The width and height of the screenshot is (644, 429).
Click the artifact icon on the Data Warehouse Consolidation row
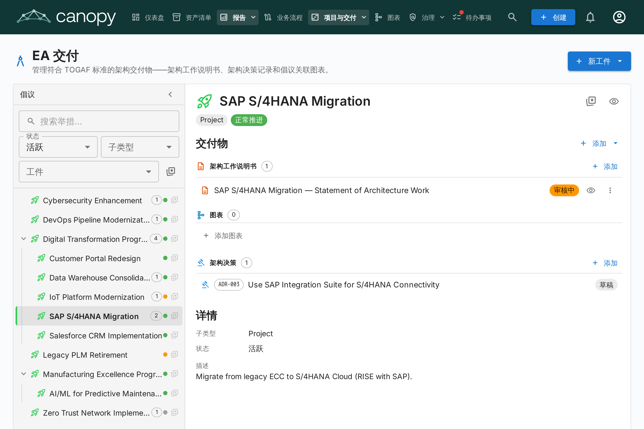[x=174, y=278]
